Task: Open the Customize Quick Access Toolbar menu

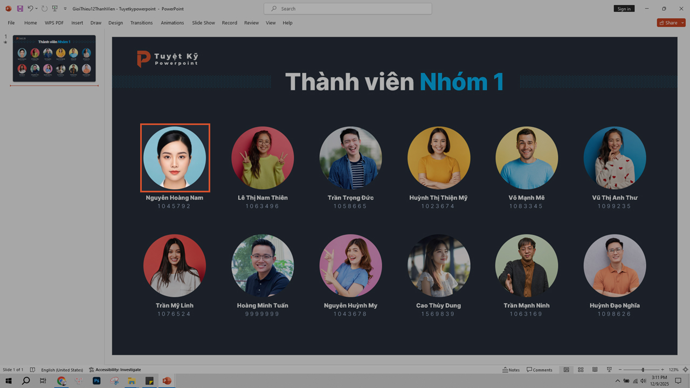Action: click(65, 8)
